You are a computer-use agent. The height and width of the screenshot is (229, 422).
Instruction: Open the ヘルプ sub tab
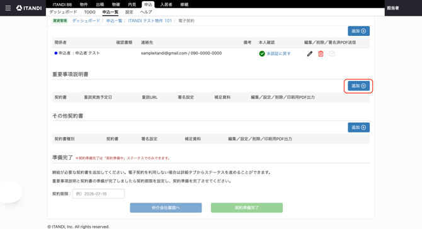(146, 12)
